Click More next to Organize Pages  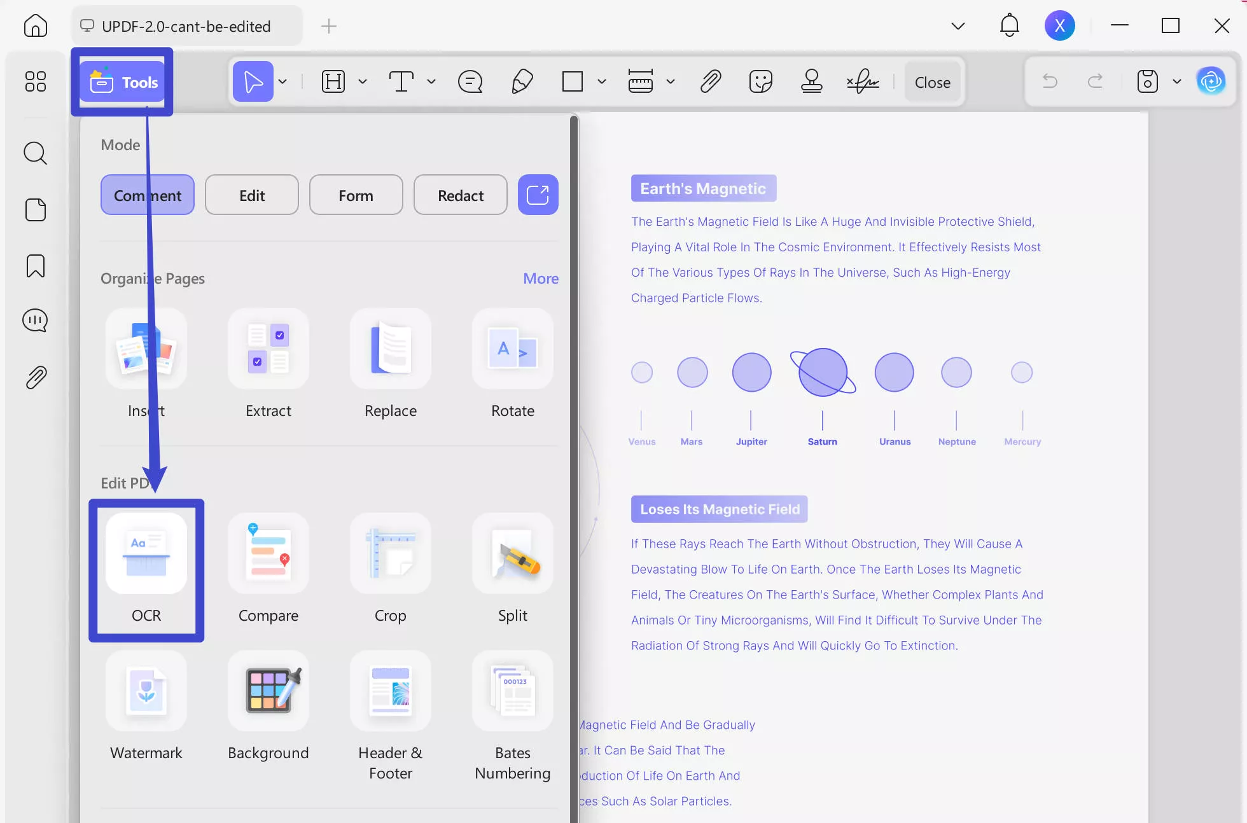click(540, 278)
